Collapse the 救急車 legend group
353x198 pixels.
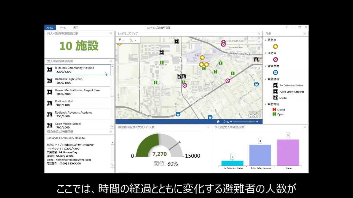pos(266,40)
